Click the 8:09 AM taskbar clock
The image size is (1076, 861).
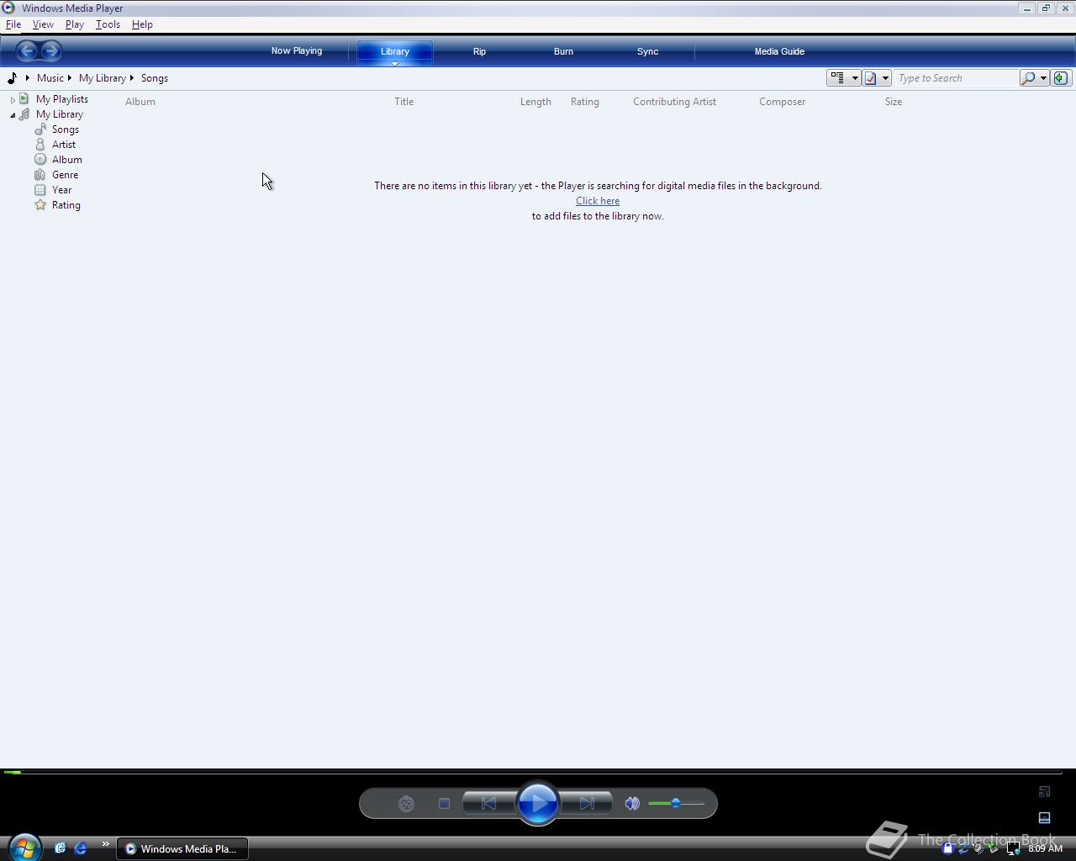[1045, 848]
